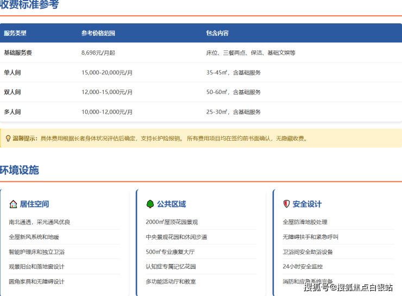Click the 认知症专属记忆花园 list item

click(x=171, y=267)
